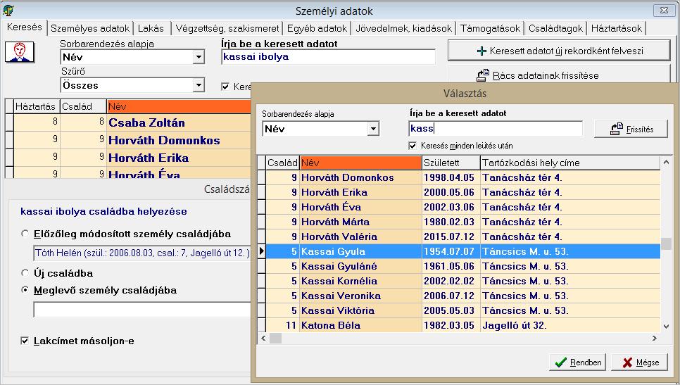Select Katona Béla row

(462, 325)
